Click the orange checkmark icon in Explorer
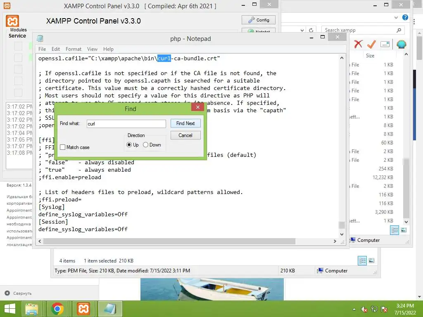 371,44
